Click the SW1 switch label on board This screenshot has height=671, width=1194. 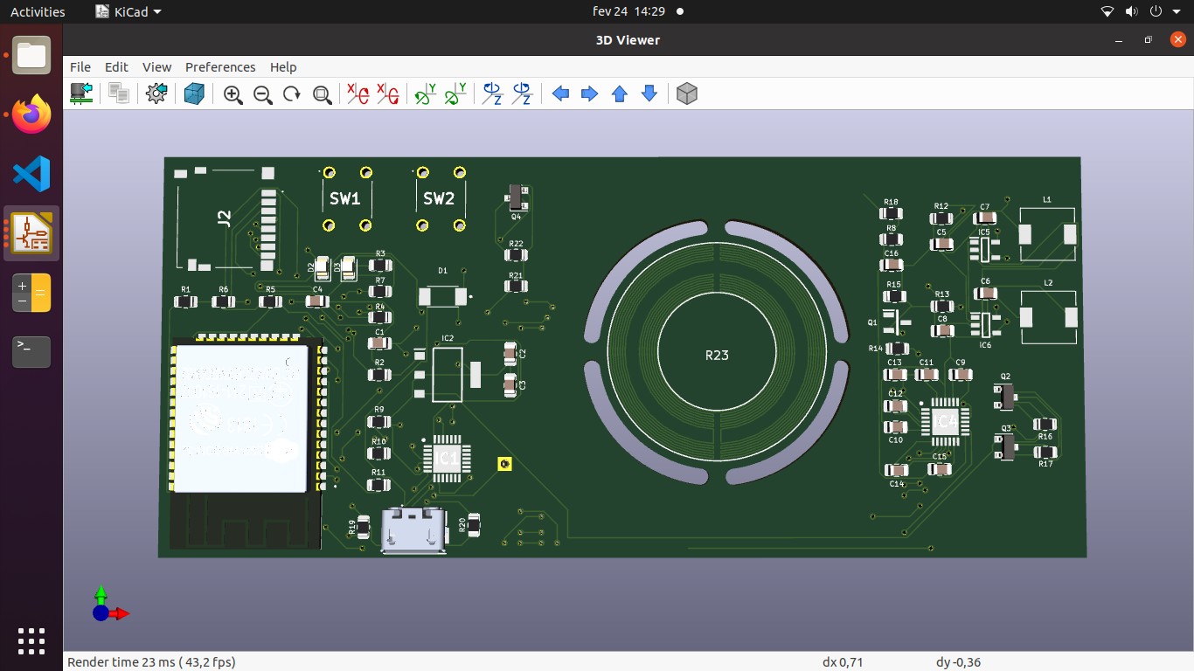[x=344, y=199]
